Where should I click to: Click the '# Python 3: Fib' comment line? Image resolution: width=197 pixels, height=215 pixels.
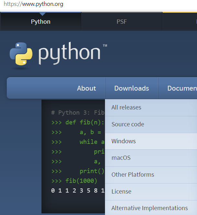pyautogui.click(x=78, y=113)
